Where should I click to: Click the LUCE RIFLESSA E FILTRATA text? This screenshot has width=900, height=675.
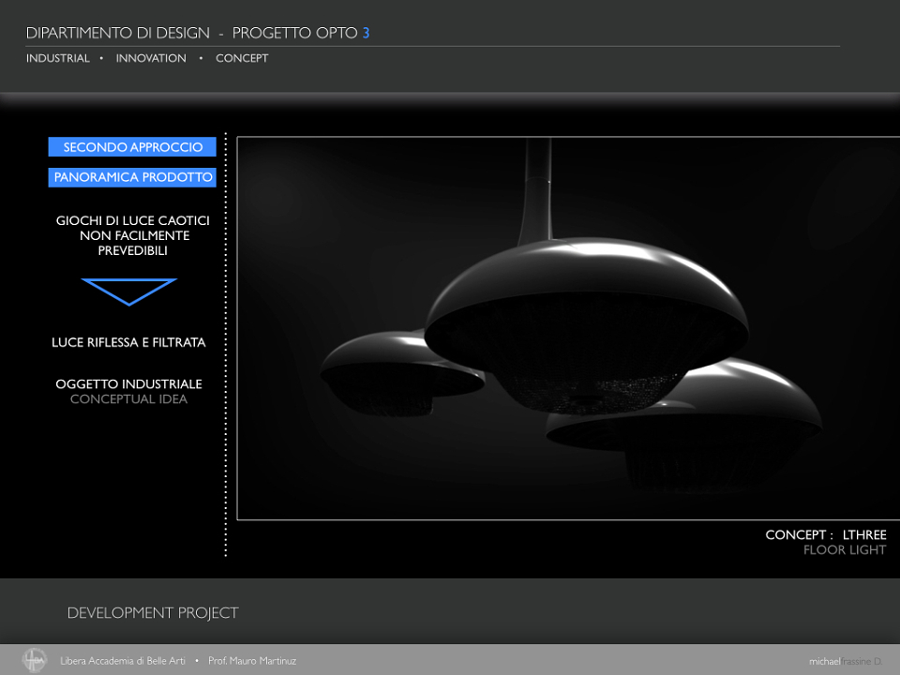click(x=128, y=343)
